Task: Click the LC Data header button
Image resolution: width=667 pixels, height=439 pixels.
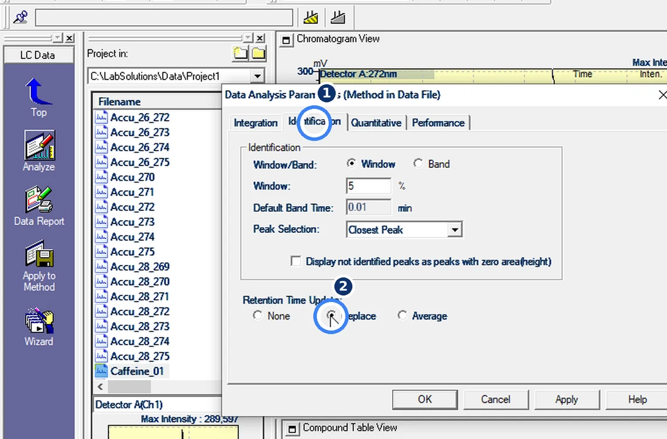Action: (x=38, y=55)
